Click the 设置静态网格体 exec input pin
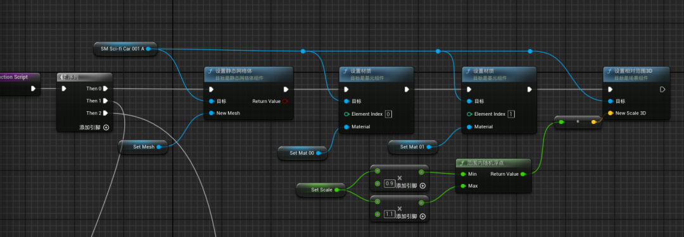This screenshot has height=237, width=684. 212,89
